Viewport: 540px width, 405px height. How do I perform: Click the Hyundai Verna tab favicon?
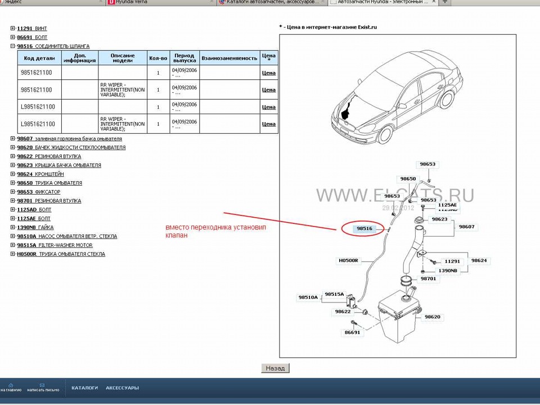click(110, 2)
